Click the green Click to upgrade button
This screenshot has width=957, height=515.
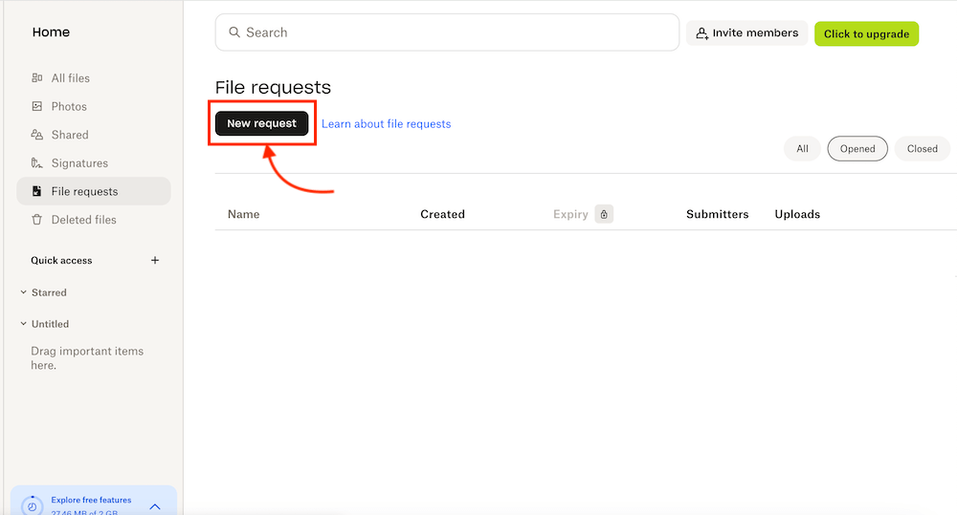[x=867, y=33]
